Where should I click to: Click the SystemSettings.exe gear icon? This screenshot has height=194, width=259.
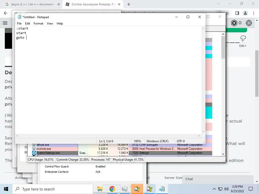pos(34,153)
